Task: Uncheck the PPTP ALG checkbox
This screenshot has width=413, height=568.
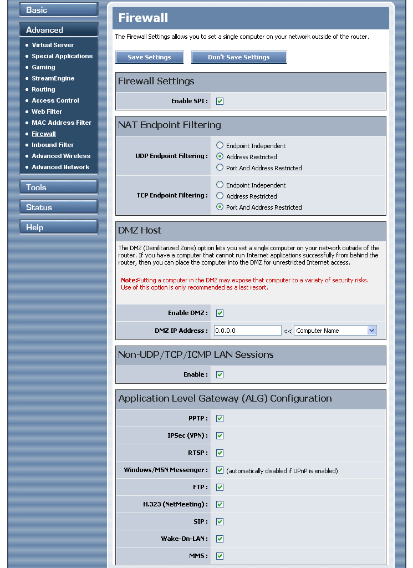Action: coord(220,418)
